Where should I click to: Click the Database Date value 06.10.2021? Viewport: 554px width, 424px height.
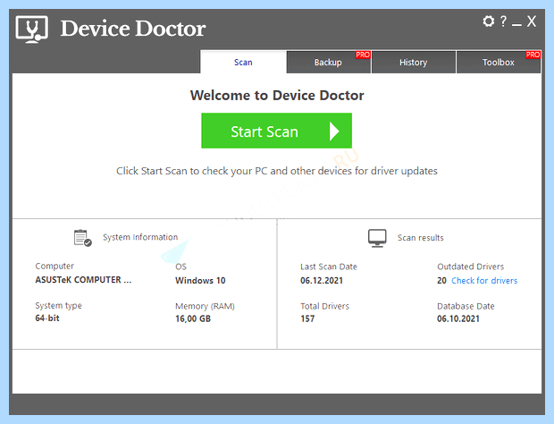point(458,318)
